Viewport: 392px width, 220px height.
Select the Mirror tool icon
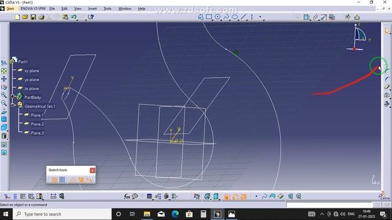(x=386, y=95)
